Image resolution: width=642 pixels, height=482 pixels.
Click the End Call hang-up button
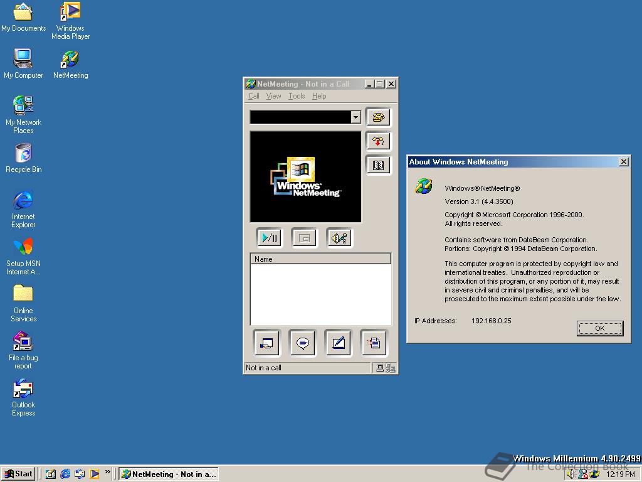pyautogui.click(x=378, y=141)
